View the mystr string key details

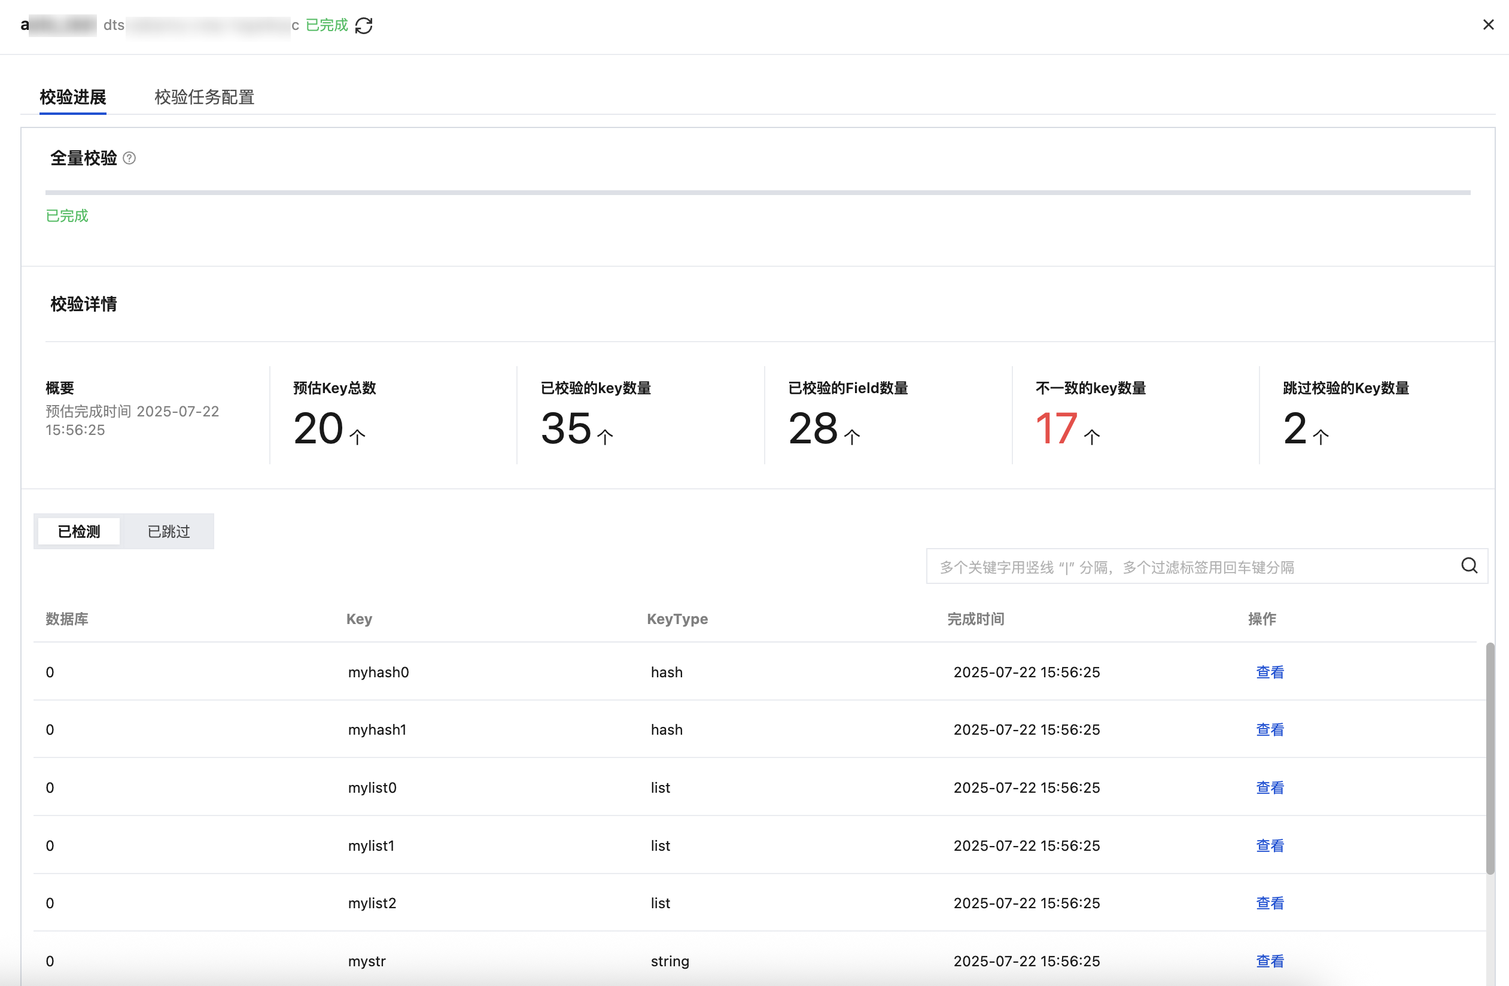click(x=1269, y=961)
